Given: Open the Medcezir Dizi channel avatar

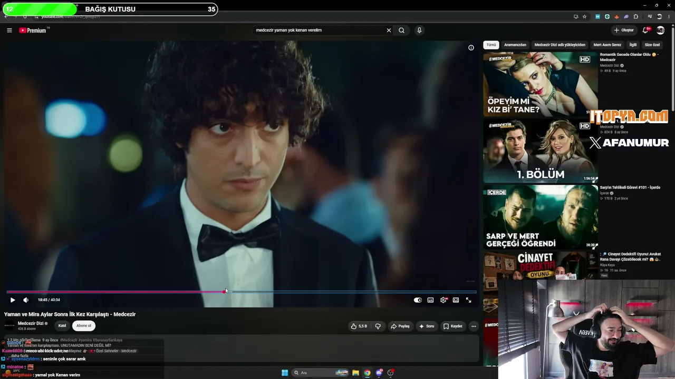Looking at the screenshot, I should click(10, 326).
